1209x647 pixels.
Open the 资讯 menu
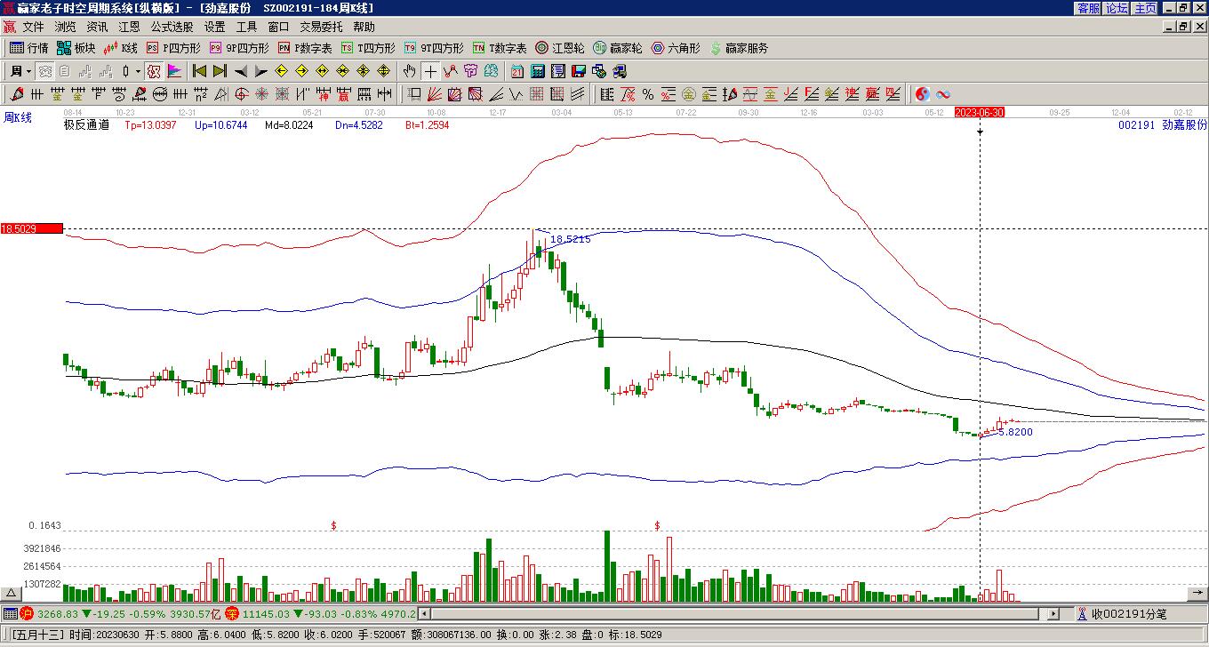[x=98, y=27]
